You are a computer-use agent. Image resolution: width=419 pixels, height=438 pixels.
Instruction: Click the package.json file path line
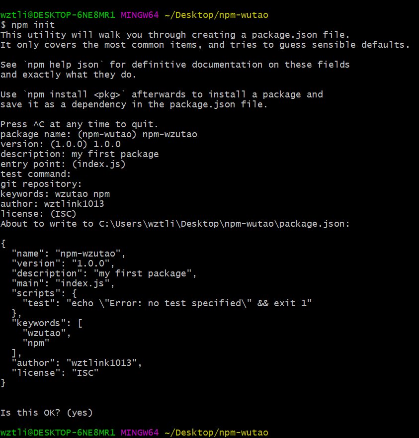[x=175, y=224]
